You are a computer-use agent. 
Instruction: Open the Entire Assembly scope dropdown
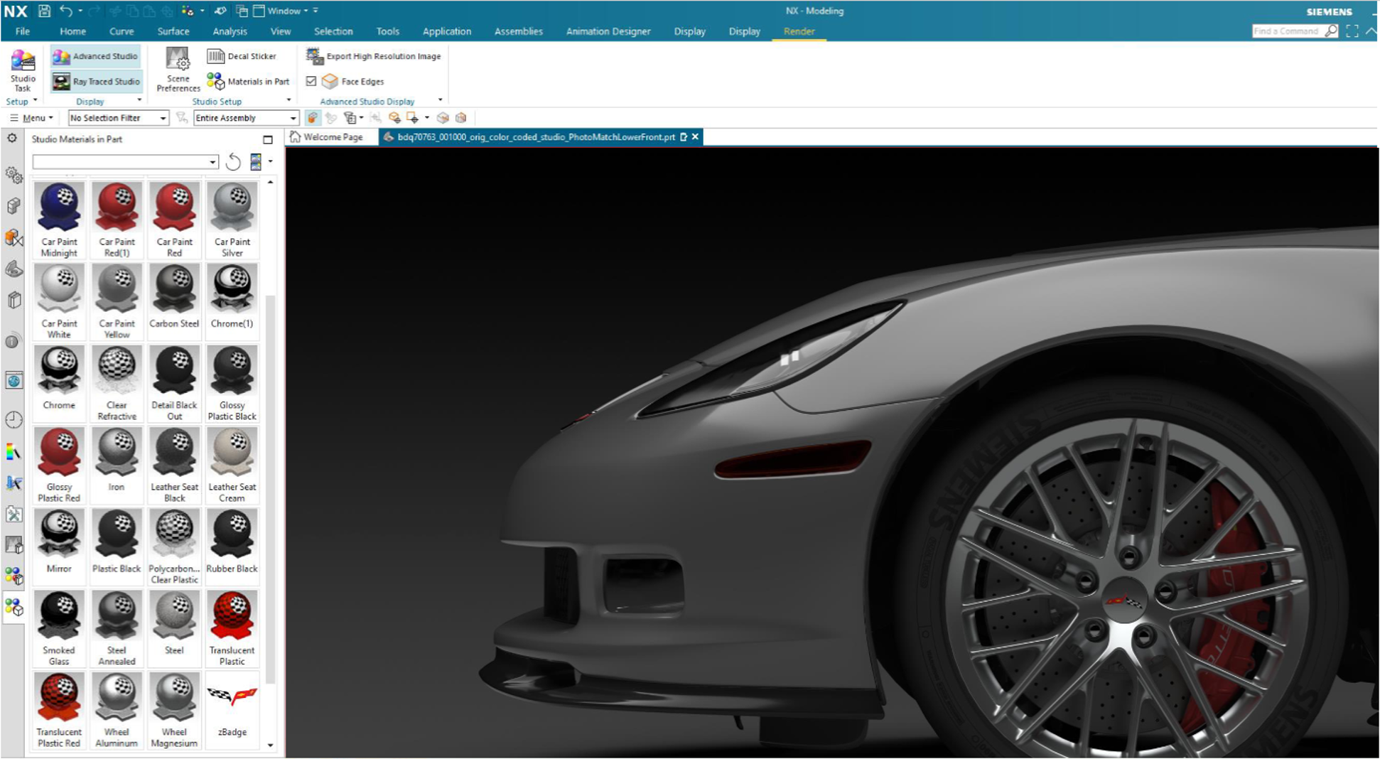pyautogui.click(x=246, y=118)
